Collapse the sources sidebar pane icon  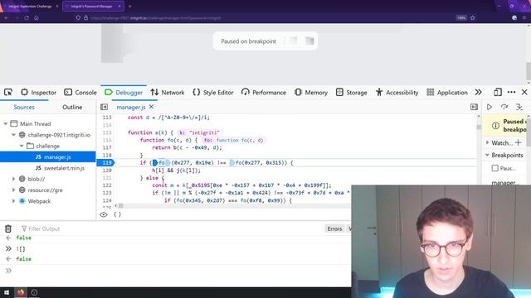(104, 107)
